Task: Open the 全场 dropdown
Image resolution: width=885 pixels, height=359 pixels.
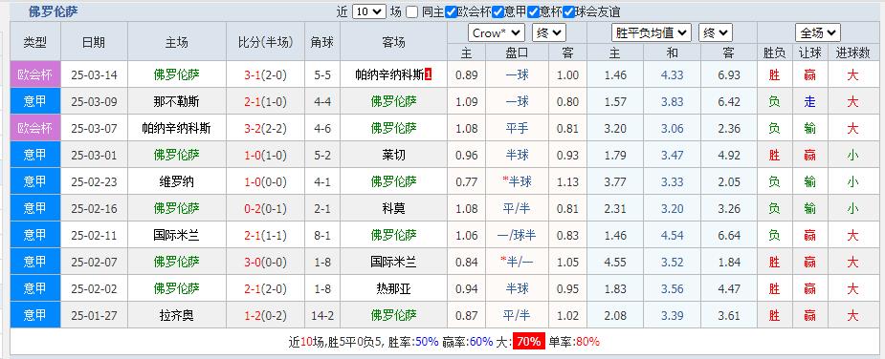Action: point(818,32)
